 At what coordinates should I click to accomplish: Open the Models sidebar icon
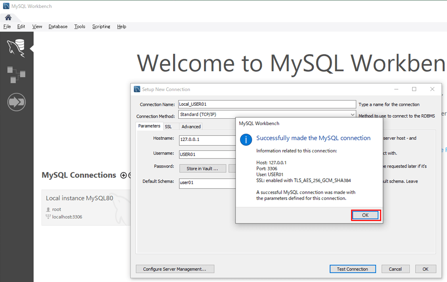[x=16, y=74]
